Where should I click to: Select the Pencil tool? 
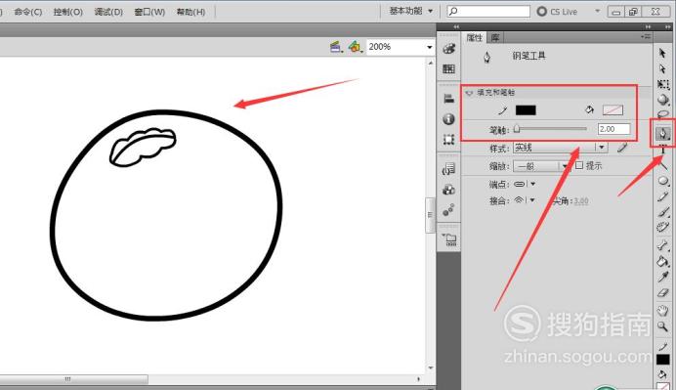pyautogui.click(x=663, y=196)
